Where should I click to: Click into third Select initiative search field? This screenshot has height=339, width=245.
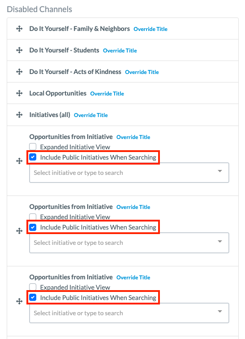[x=129, y=313]
